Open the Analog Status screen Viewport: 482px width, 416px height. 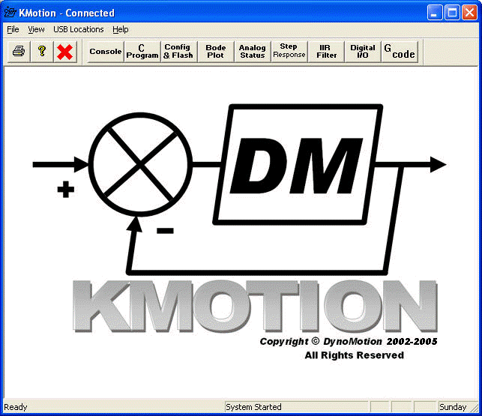point(252,52)
